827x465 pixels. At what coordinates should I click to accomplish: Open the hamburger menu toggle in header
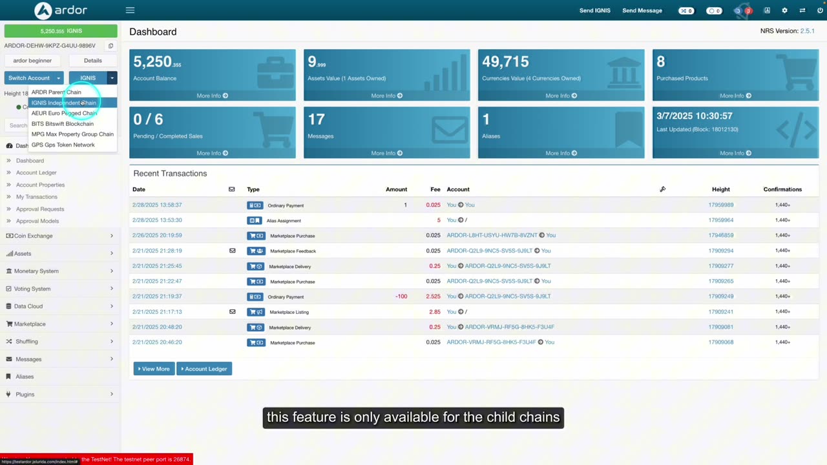130,10
